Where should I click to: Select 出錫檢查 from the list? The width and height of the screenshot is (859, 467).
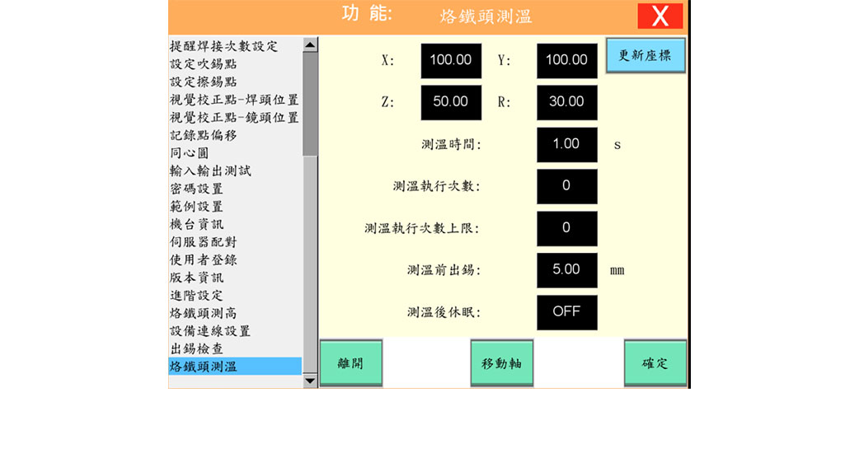196,348
